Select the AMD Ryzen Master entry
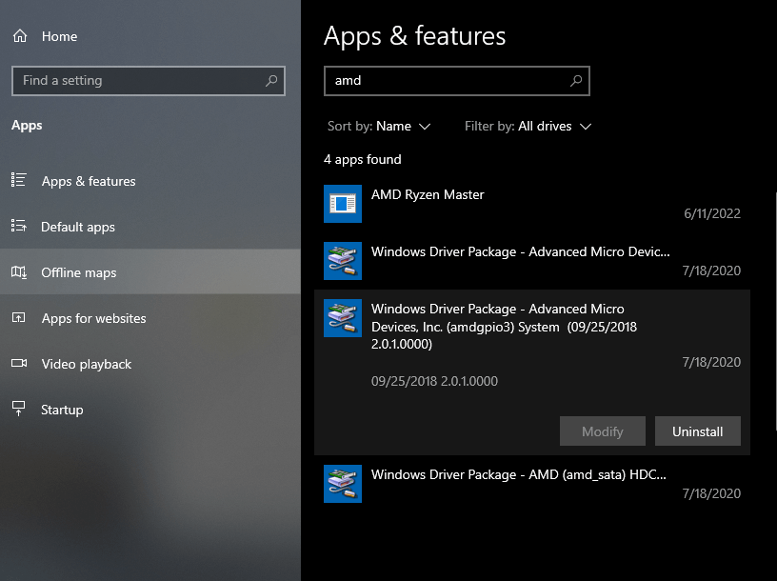The image size is (777, 581). click(532, 204)
